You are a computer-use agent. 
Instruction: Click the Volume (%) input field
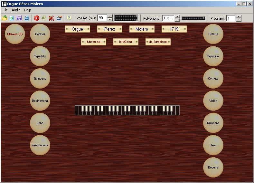(102, 18)
